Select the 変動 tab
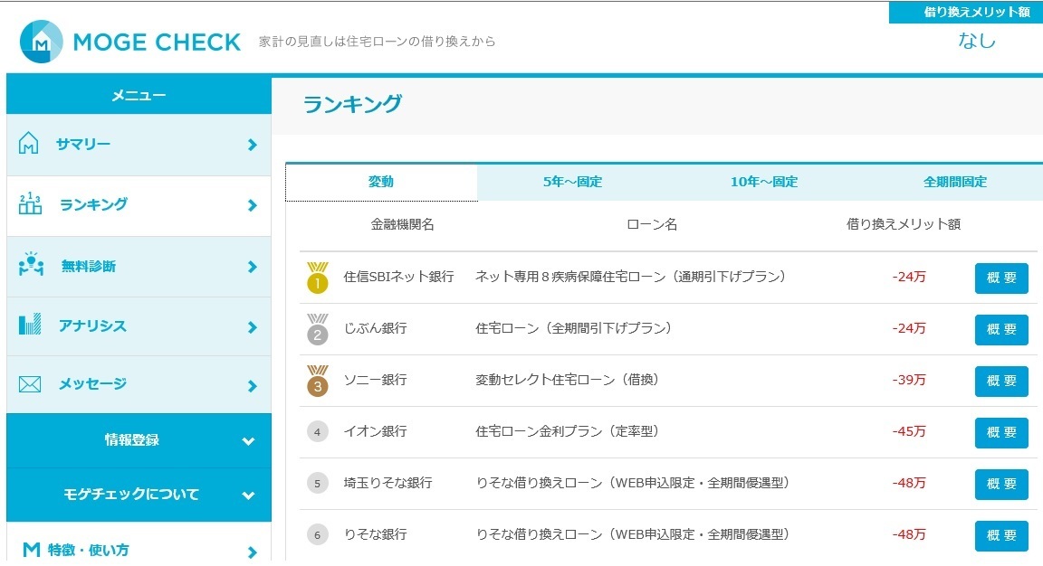The height and width of the screenshot is (566, 1043). coord(381,182)
